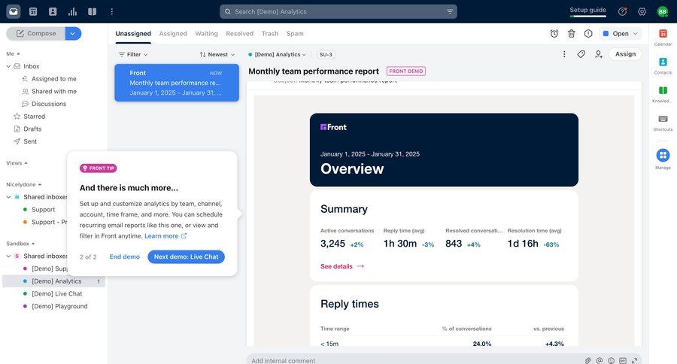Screen dimensions: 677x364
Task: Open the Open status dropdown
Action: point(620,34)
